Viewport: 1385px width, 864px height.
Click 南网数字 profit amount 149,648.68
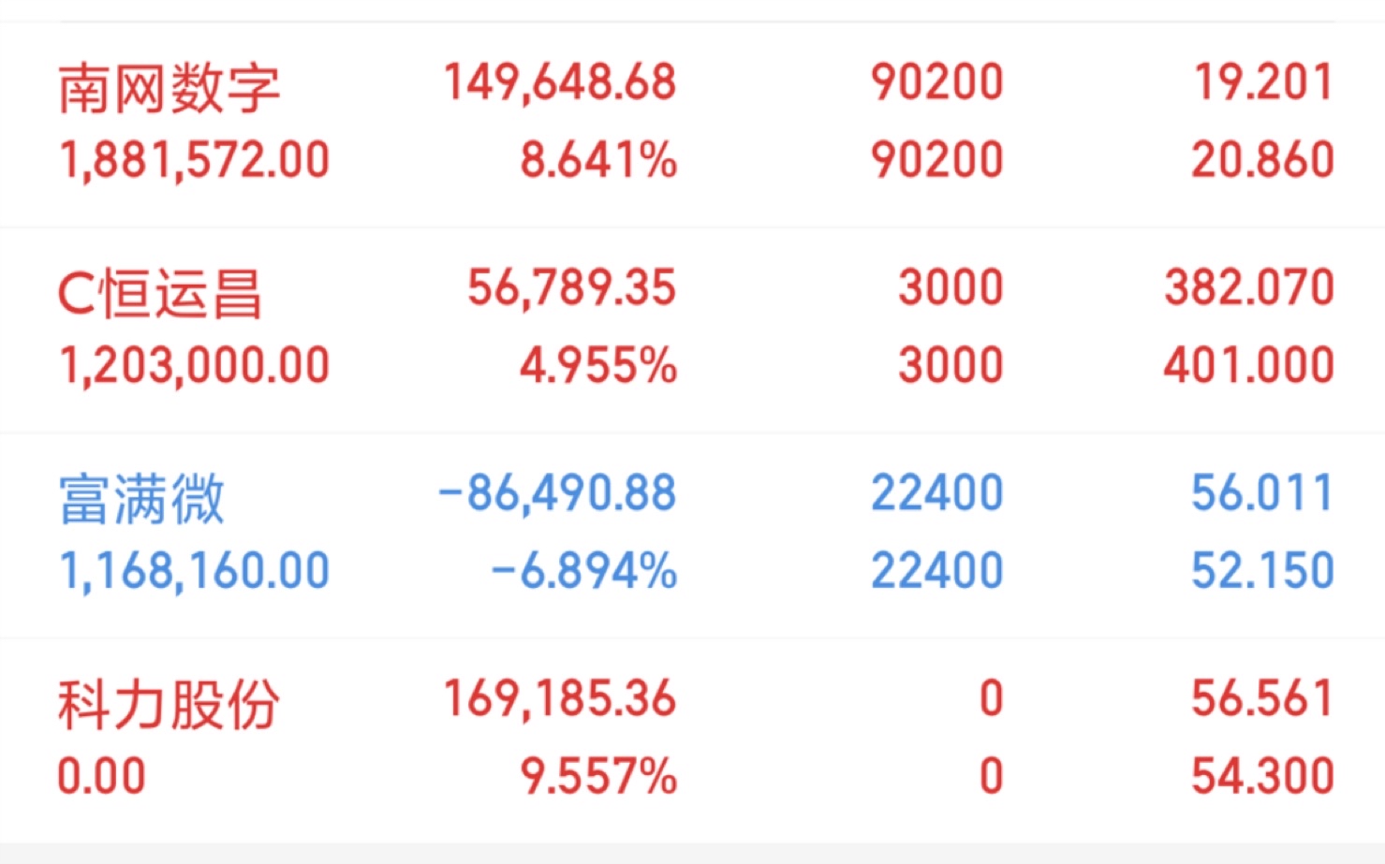pos(559,82)
